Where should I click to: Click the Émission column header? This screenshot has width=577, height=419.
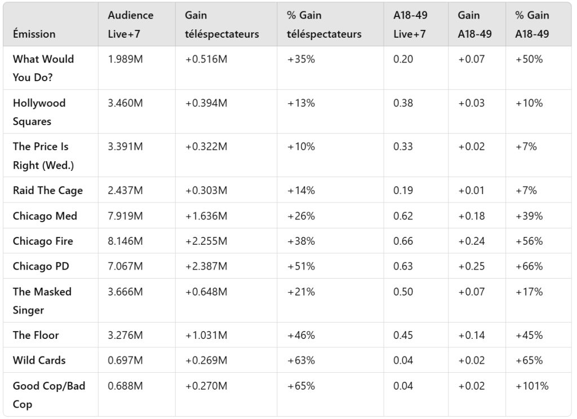34,34
